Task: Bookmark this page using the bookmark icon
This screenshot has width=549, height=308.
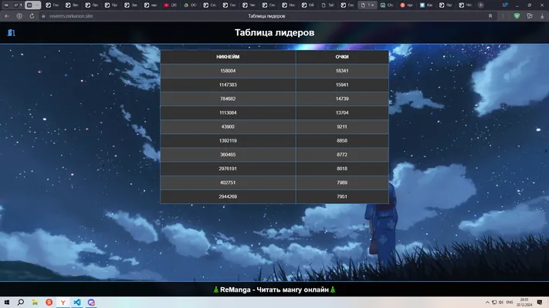Action: click(x=490, y=16)
